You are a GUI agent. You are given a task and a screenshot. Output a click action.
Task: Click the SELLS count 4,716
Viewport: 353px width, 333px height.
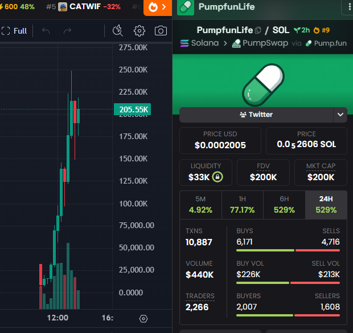330,242
